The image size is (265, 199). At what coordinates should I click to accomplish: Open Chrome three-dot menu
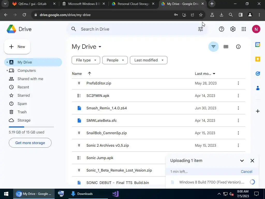pyautogui.click(x=259, y=15)
